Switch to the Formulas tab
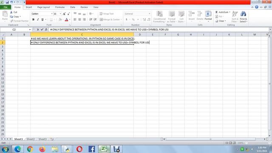Screen dimensions: 272x153 tap(60, 7)
